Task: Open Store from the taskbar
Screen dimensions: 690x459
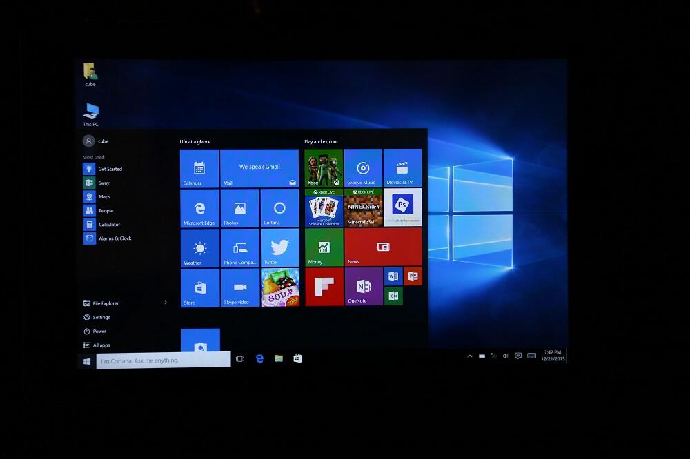Action: [297, 358]
